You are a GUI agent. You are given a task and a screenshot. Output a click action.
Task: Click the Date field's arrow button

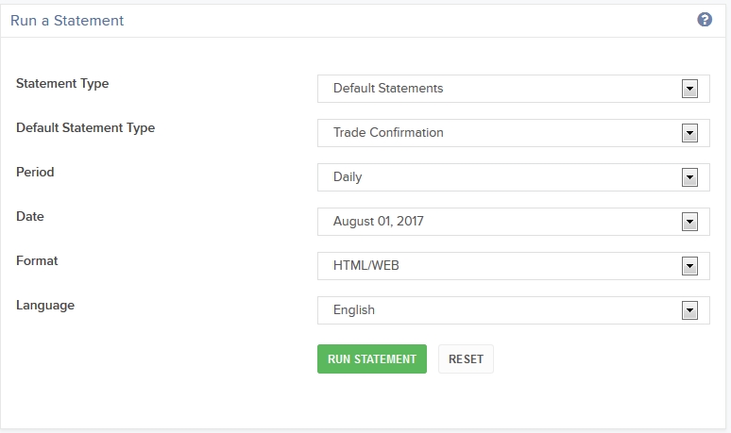(689, 222)
